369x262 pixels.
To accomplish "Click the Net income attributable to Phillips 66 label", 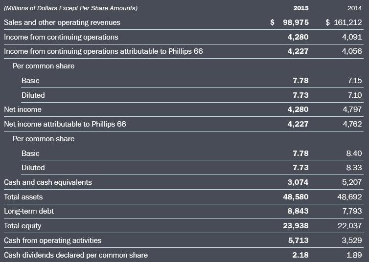I will point(65,124).
